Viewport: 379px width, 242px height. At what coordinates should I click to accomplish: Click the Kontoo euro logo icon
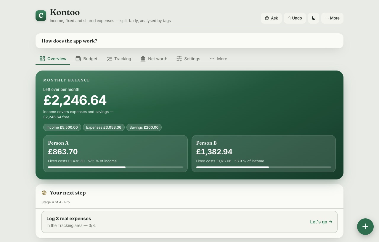[x=41, y=16]
